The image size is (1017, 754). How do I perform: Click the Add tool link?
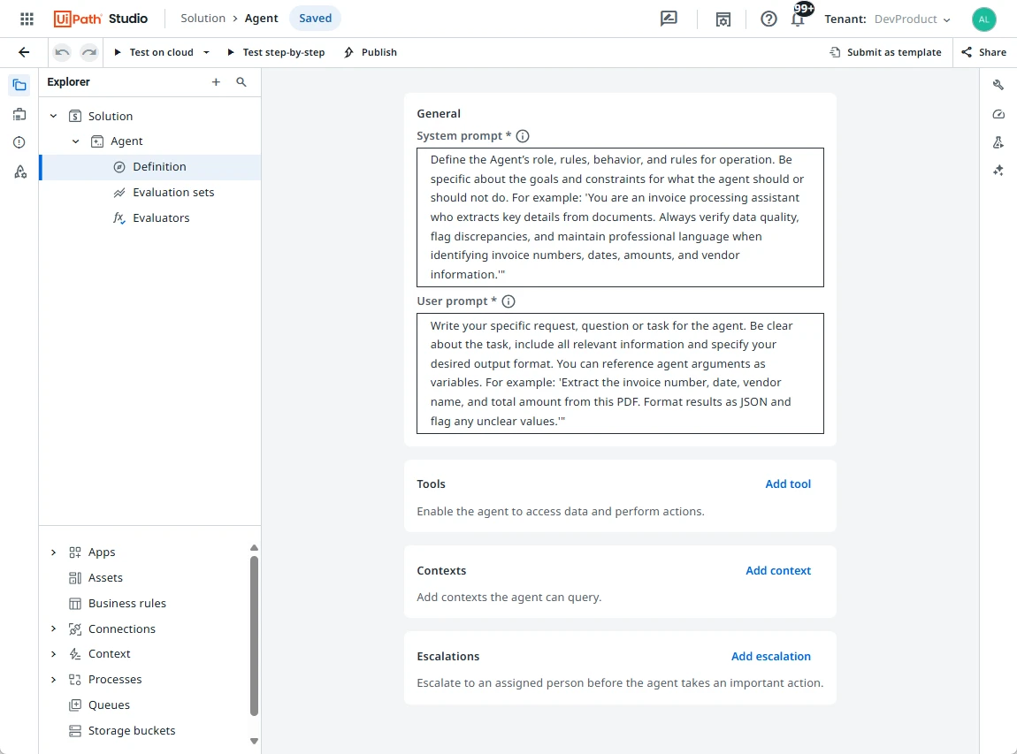787,484
